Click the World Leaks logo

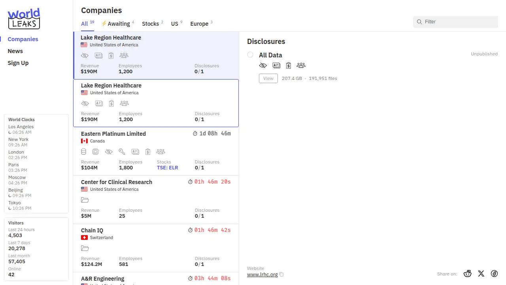pyautogui.click(x=24, y=19)
